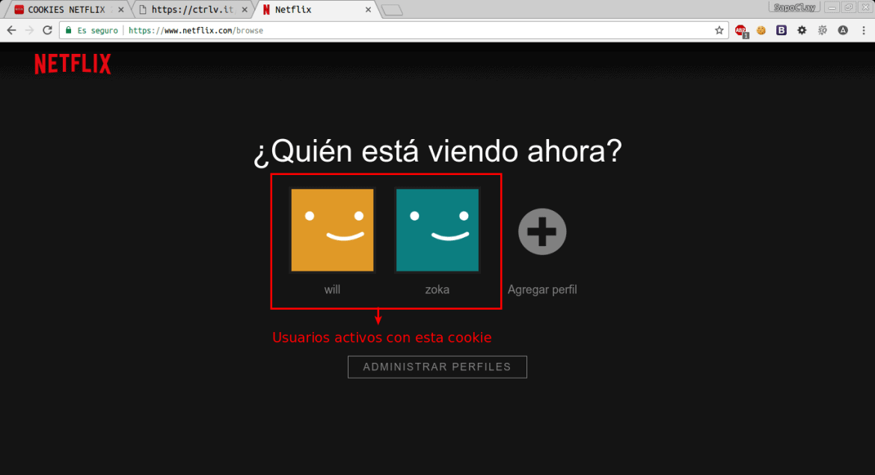
Task: Open the Chrome three-dot menu
Action: tap(864, 31)
